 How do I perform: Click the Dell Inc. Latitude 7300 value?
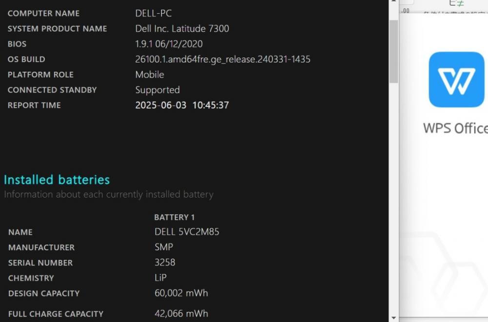pos(182,29)
